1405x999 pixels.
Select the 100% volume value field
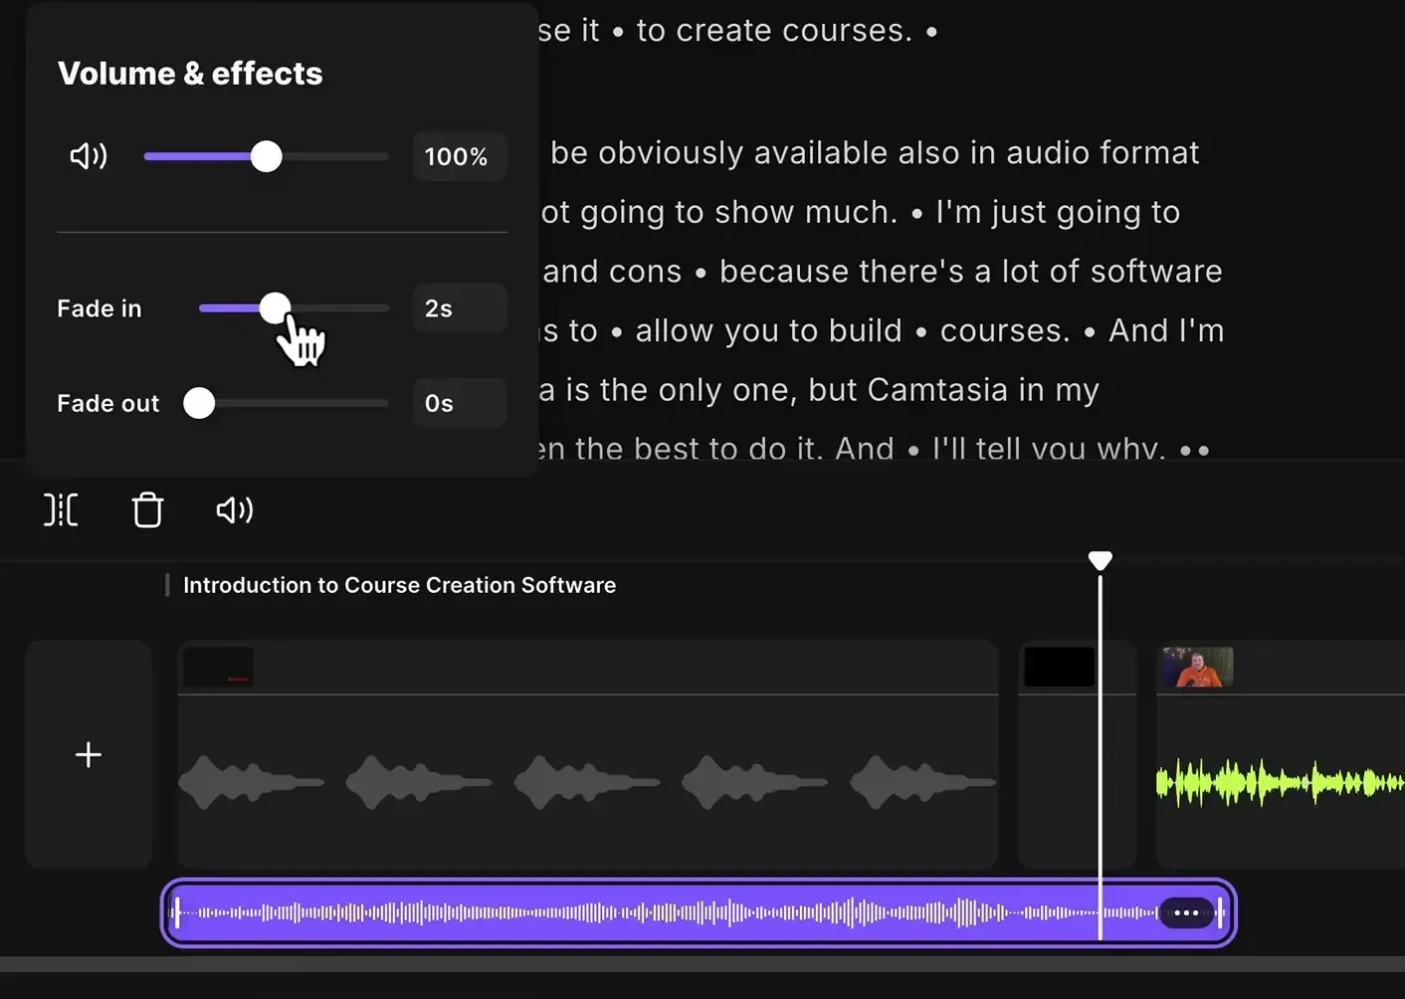point(459,156)
